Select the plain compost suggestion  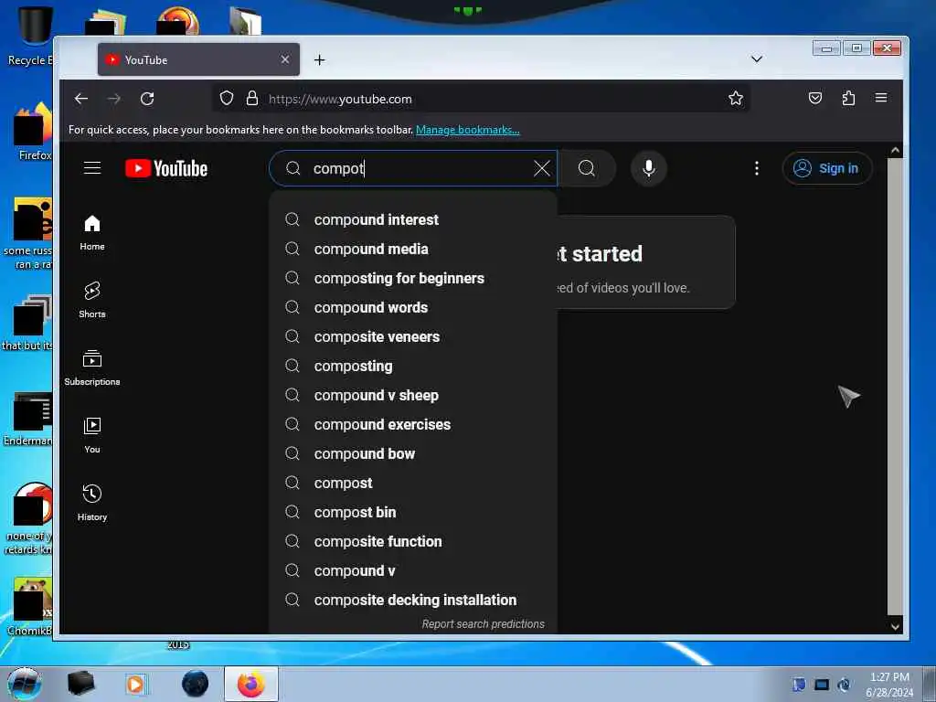pos(413,483)
